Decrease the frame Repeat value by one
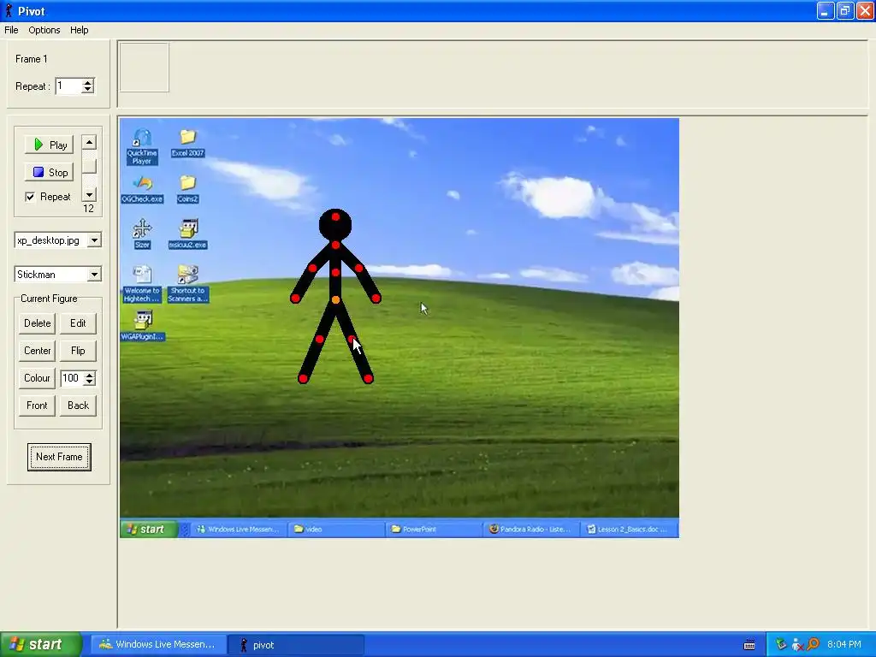Image resolution: width=876 pixels, height=657 pixels. tap(88, 89)
